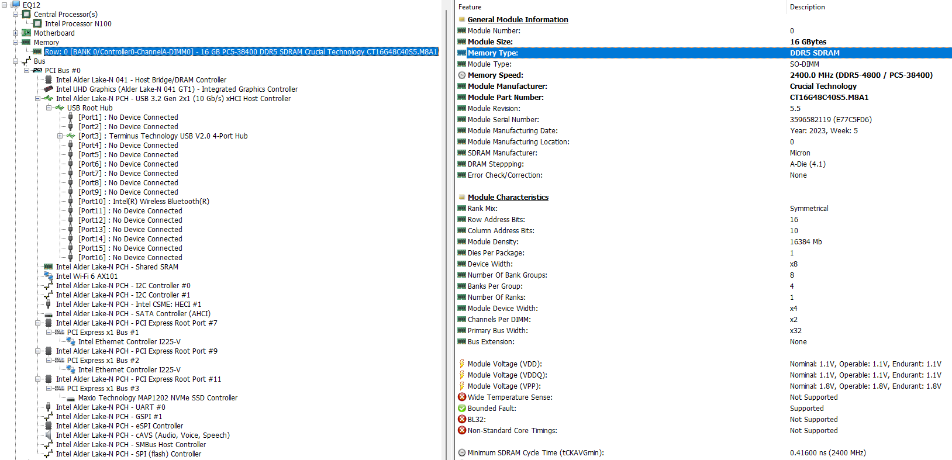Click the Module Serial Number row
Image resolution: width=952 pixels, height=460 pixels.
704,119
